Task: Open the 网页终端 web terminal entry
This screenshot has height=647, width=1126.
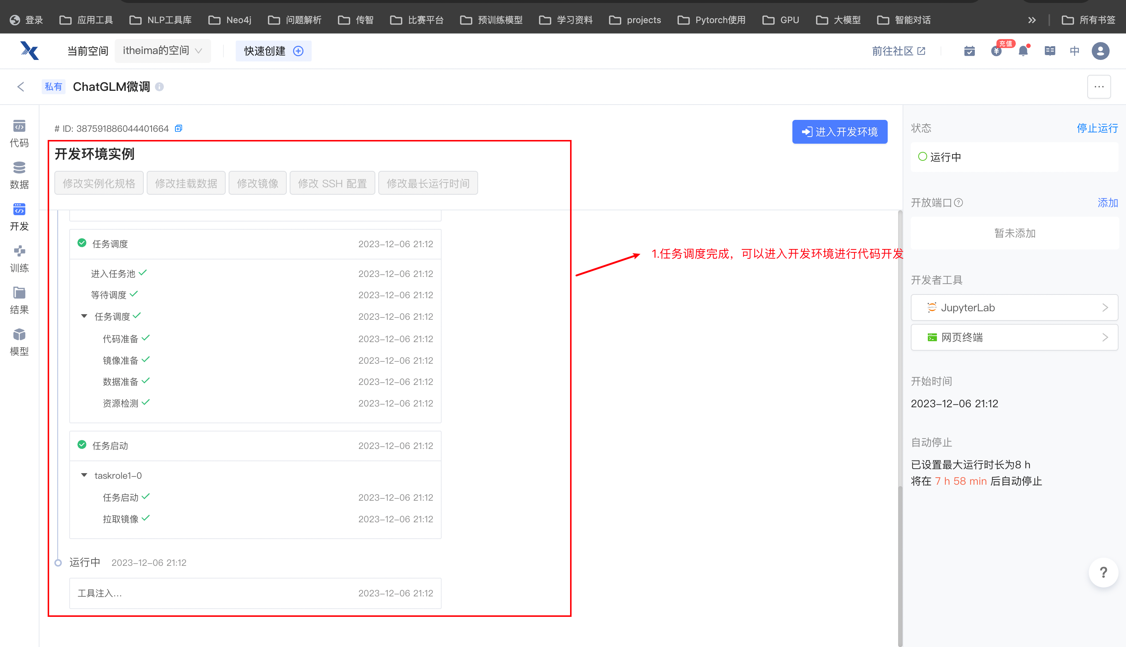Action: tap(1014, 338)
